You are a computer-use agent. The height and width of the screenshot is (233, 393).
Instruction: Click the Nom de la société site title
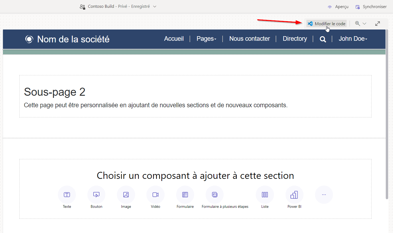coord(73,39)
